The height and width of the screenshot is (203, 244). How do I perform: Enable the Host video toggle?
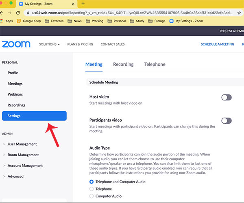[227, 97]
